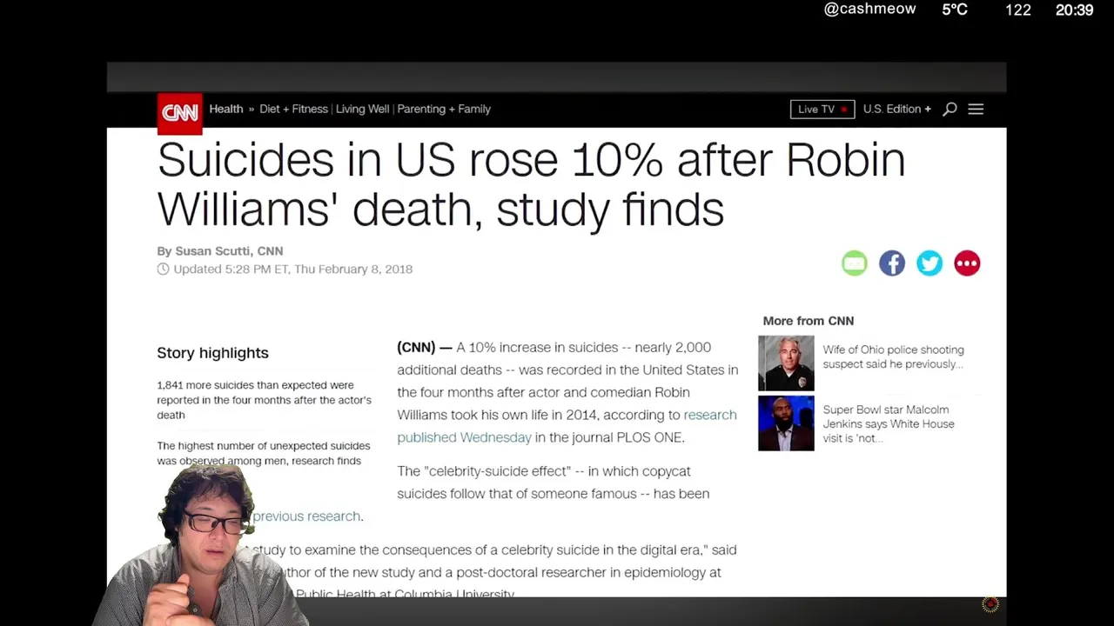
Task: Click the clock icon beside updated time
Action: click(x=163, y=269)
